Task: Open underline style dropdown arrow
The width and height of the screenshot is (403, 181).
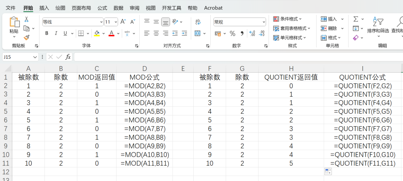Action: pyautogui.click(x=72, y=33)
